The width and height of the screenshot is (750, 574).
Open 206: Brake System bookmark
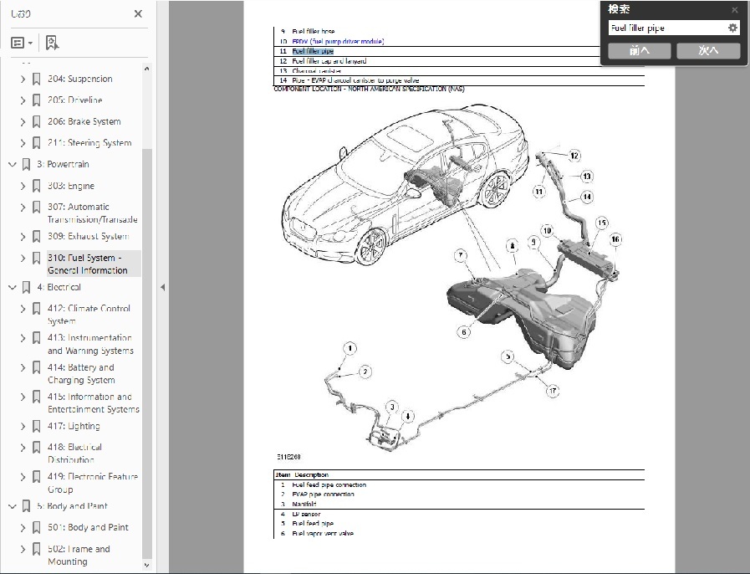tap(84, 121)
